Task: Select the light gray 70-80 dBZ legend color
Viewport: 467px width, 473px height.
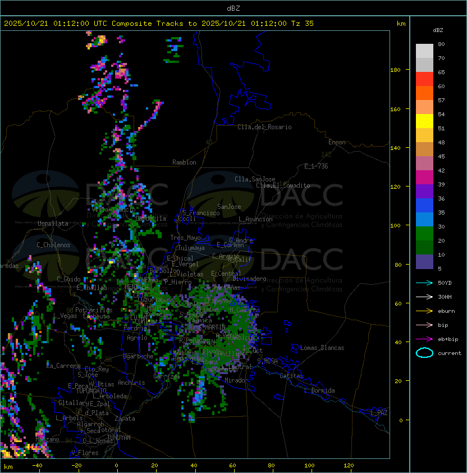Action: (x=424, y=51)
